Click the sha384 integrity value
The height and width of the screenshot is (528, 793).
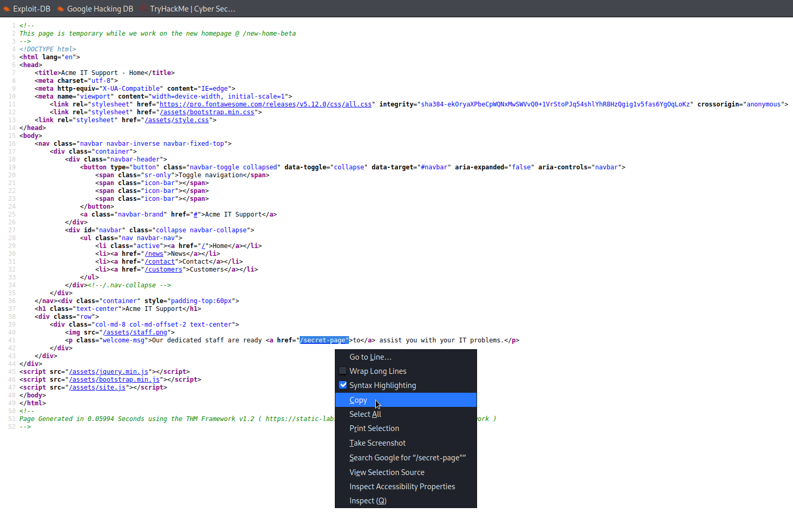(555, 104)
